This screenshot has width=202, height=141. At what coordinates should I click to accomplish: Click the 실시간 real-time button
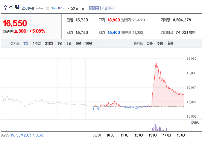tap(94, 8)
